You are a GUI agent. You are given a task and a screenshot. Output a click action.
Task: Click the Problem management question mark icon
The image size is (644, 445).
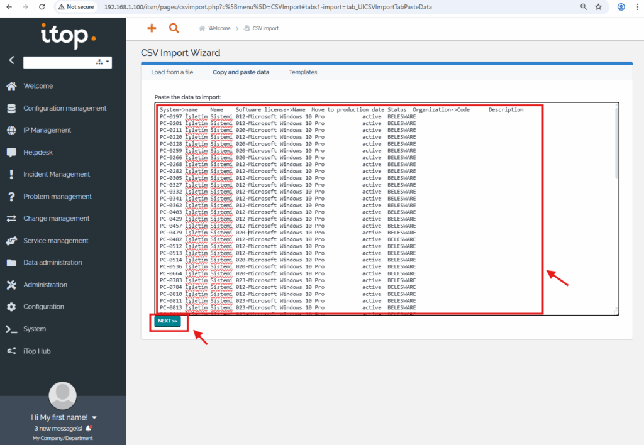(11, 197)
